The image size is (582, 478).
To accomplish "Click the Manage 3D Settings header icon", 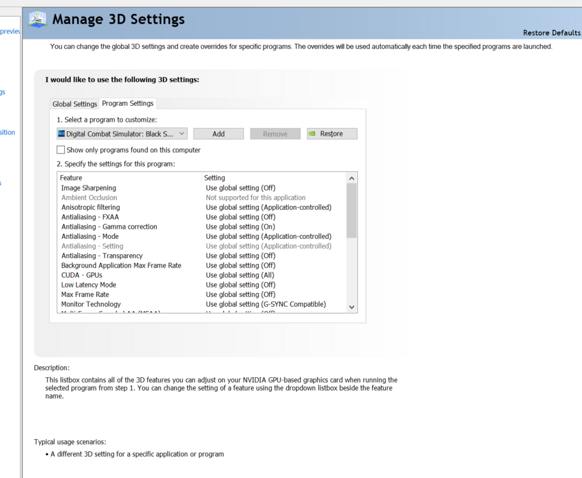I will pyautogui.click(x=38, y=20).
